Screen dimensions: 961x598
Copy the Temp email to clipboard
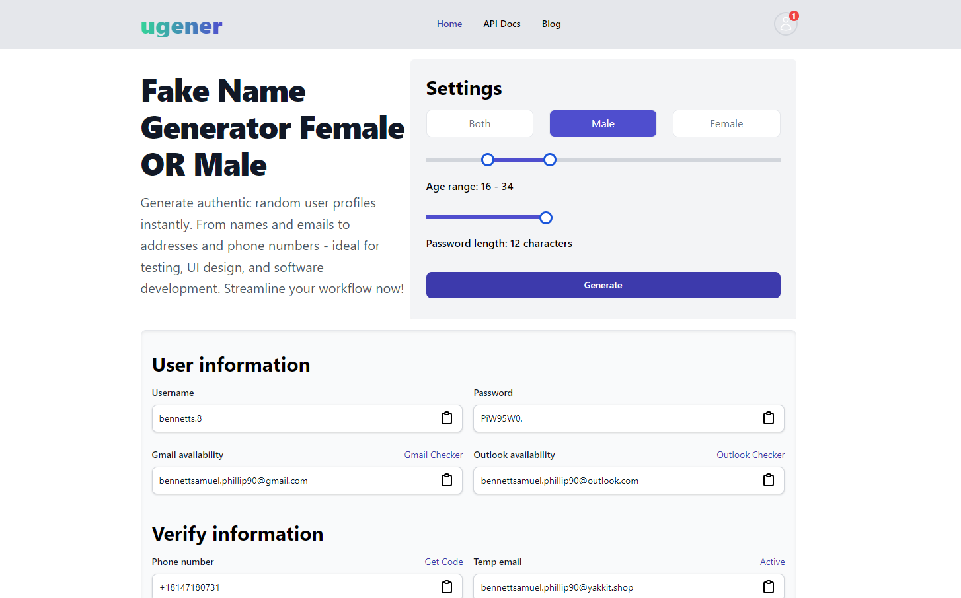tap(769, 587)
